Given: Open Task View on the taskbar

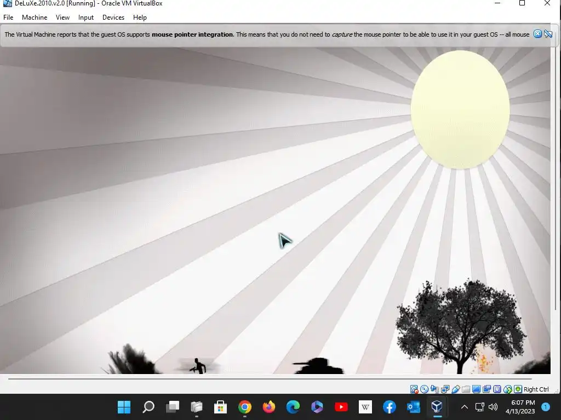Looking at the screenshot, I should [x=173, y=407].
